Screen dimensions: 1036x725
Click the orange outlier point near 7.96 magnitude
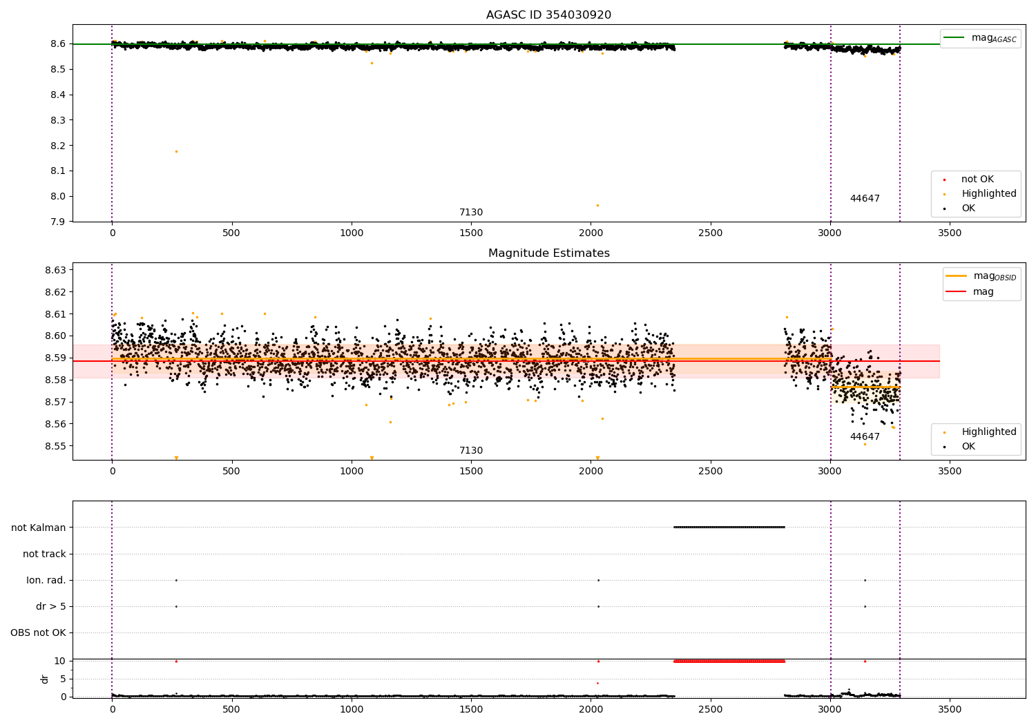(x=597, y=205)
